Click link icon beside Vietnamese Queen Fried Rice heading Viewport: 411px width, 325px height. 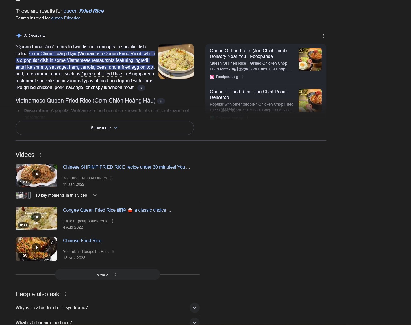pos(161,101)
